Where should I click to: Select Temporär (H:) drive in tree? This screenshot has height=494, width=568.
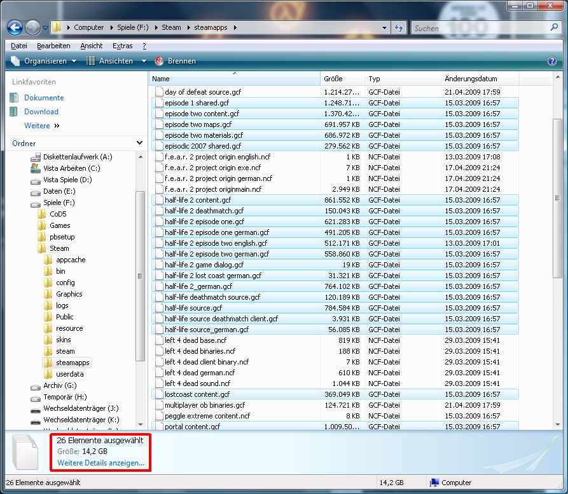click(65, 397)
